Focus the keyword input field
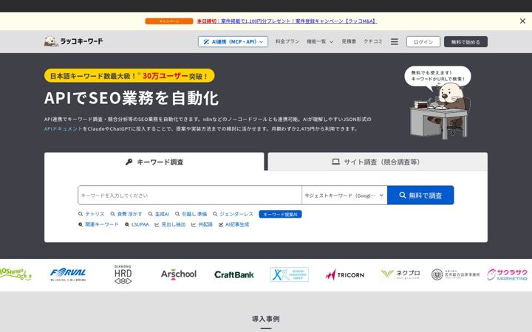 190,195
